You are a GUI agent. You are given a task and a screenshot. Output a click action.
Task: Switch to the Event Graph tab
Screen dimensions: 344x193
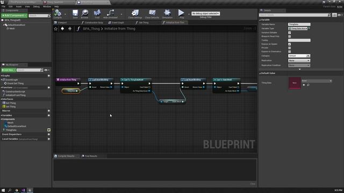click(x=116, y=23)
